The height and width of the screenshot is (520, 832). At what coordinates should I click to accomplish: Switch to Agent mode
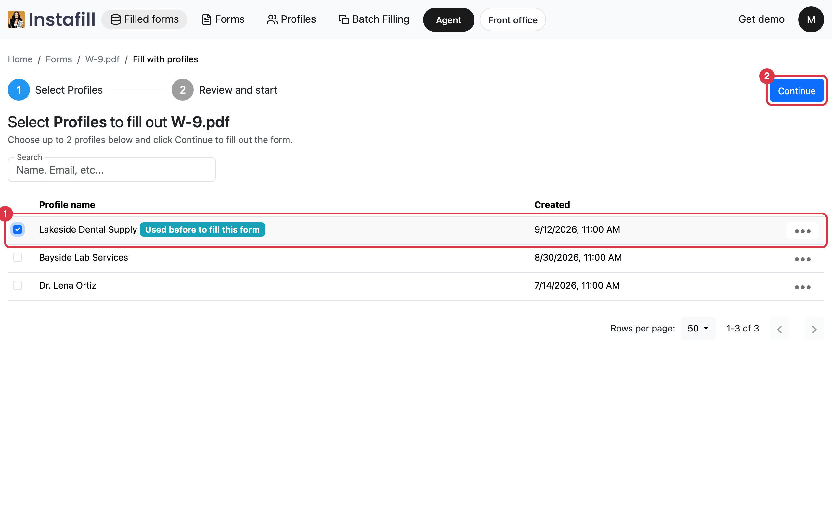pos(448,20)
